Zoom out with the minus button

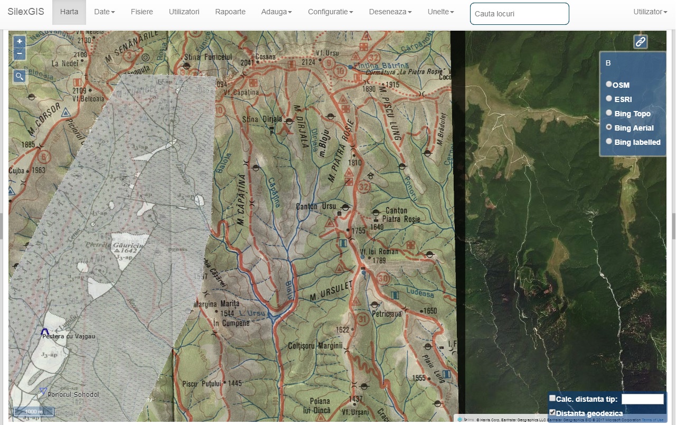coord(20,53)
